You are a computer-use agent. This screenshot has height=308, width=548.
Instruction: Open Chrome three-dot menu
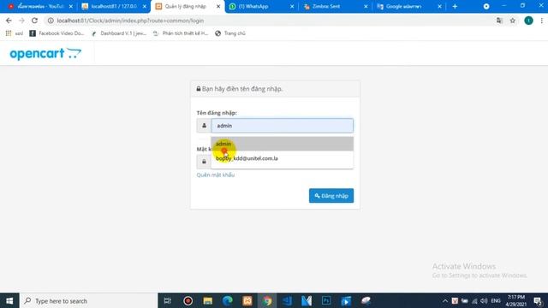click(542, 21)
